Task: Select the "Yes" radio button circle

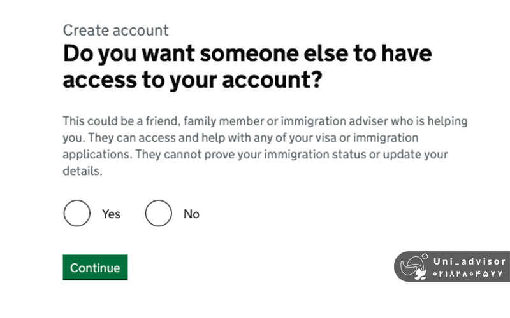Action: [x=76, y=214]
